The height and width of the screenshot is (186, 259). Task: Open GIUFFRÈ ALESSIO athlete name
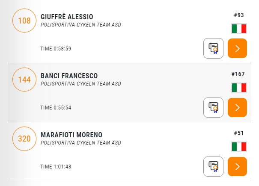click(67, 17)
